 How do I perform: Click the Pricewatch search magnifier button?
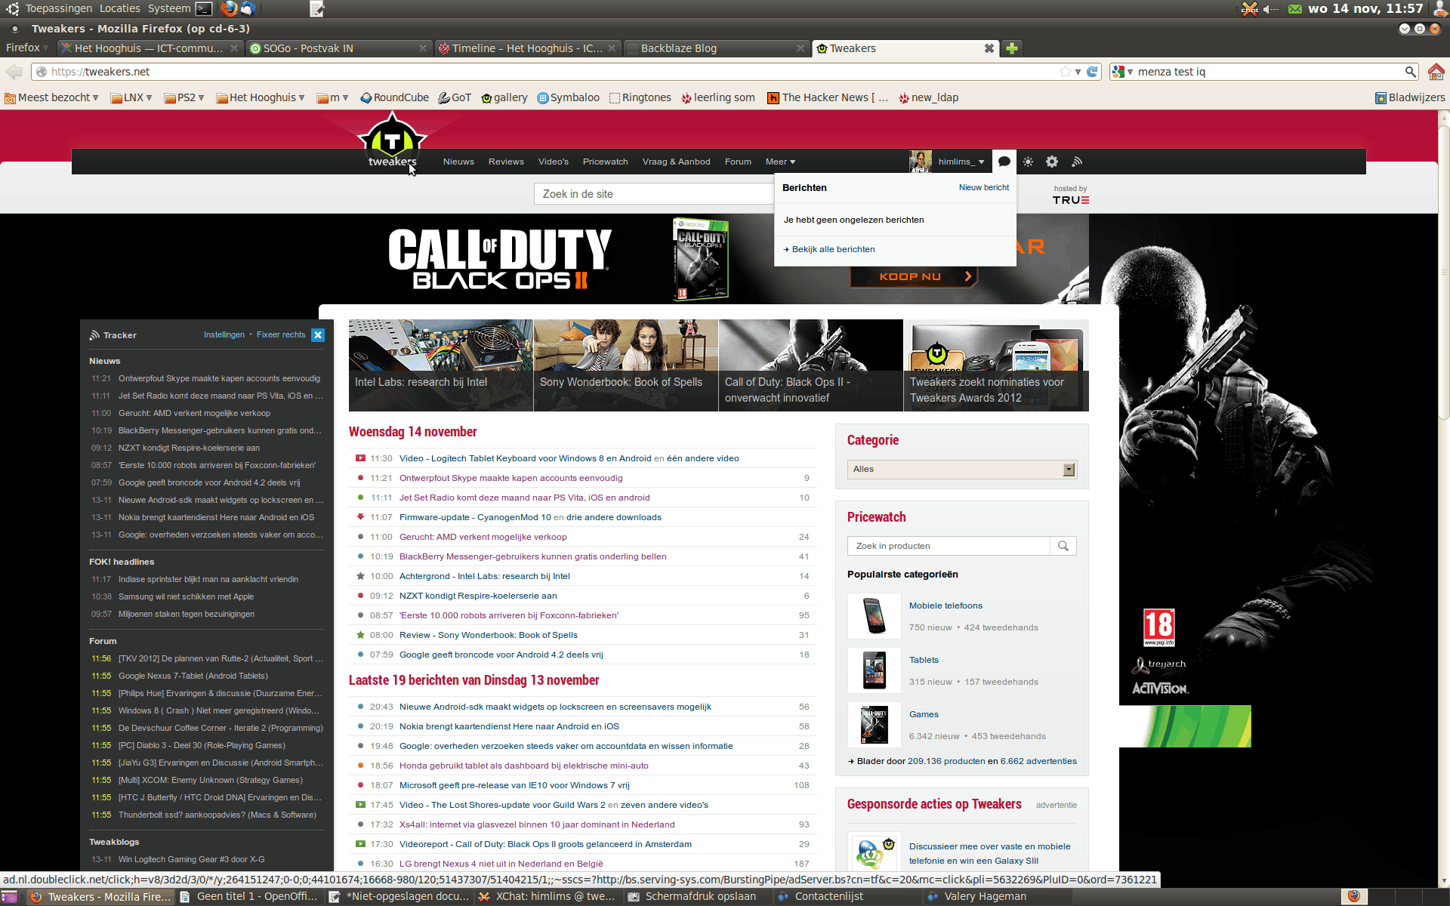click(x=1063, y=546)
